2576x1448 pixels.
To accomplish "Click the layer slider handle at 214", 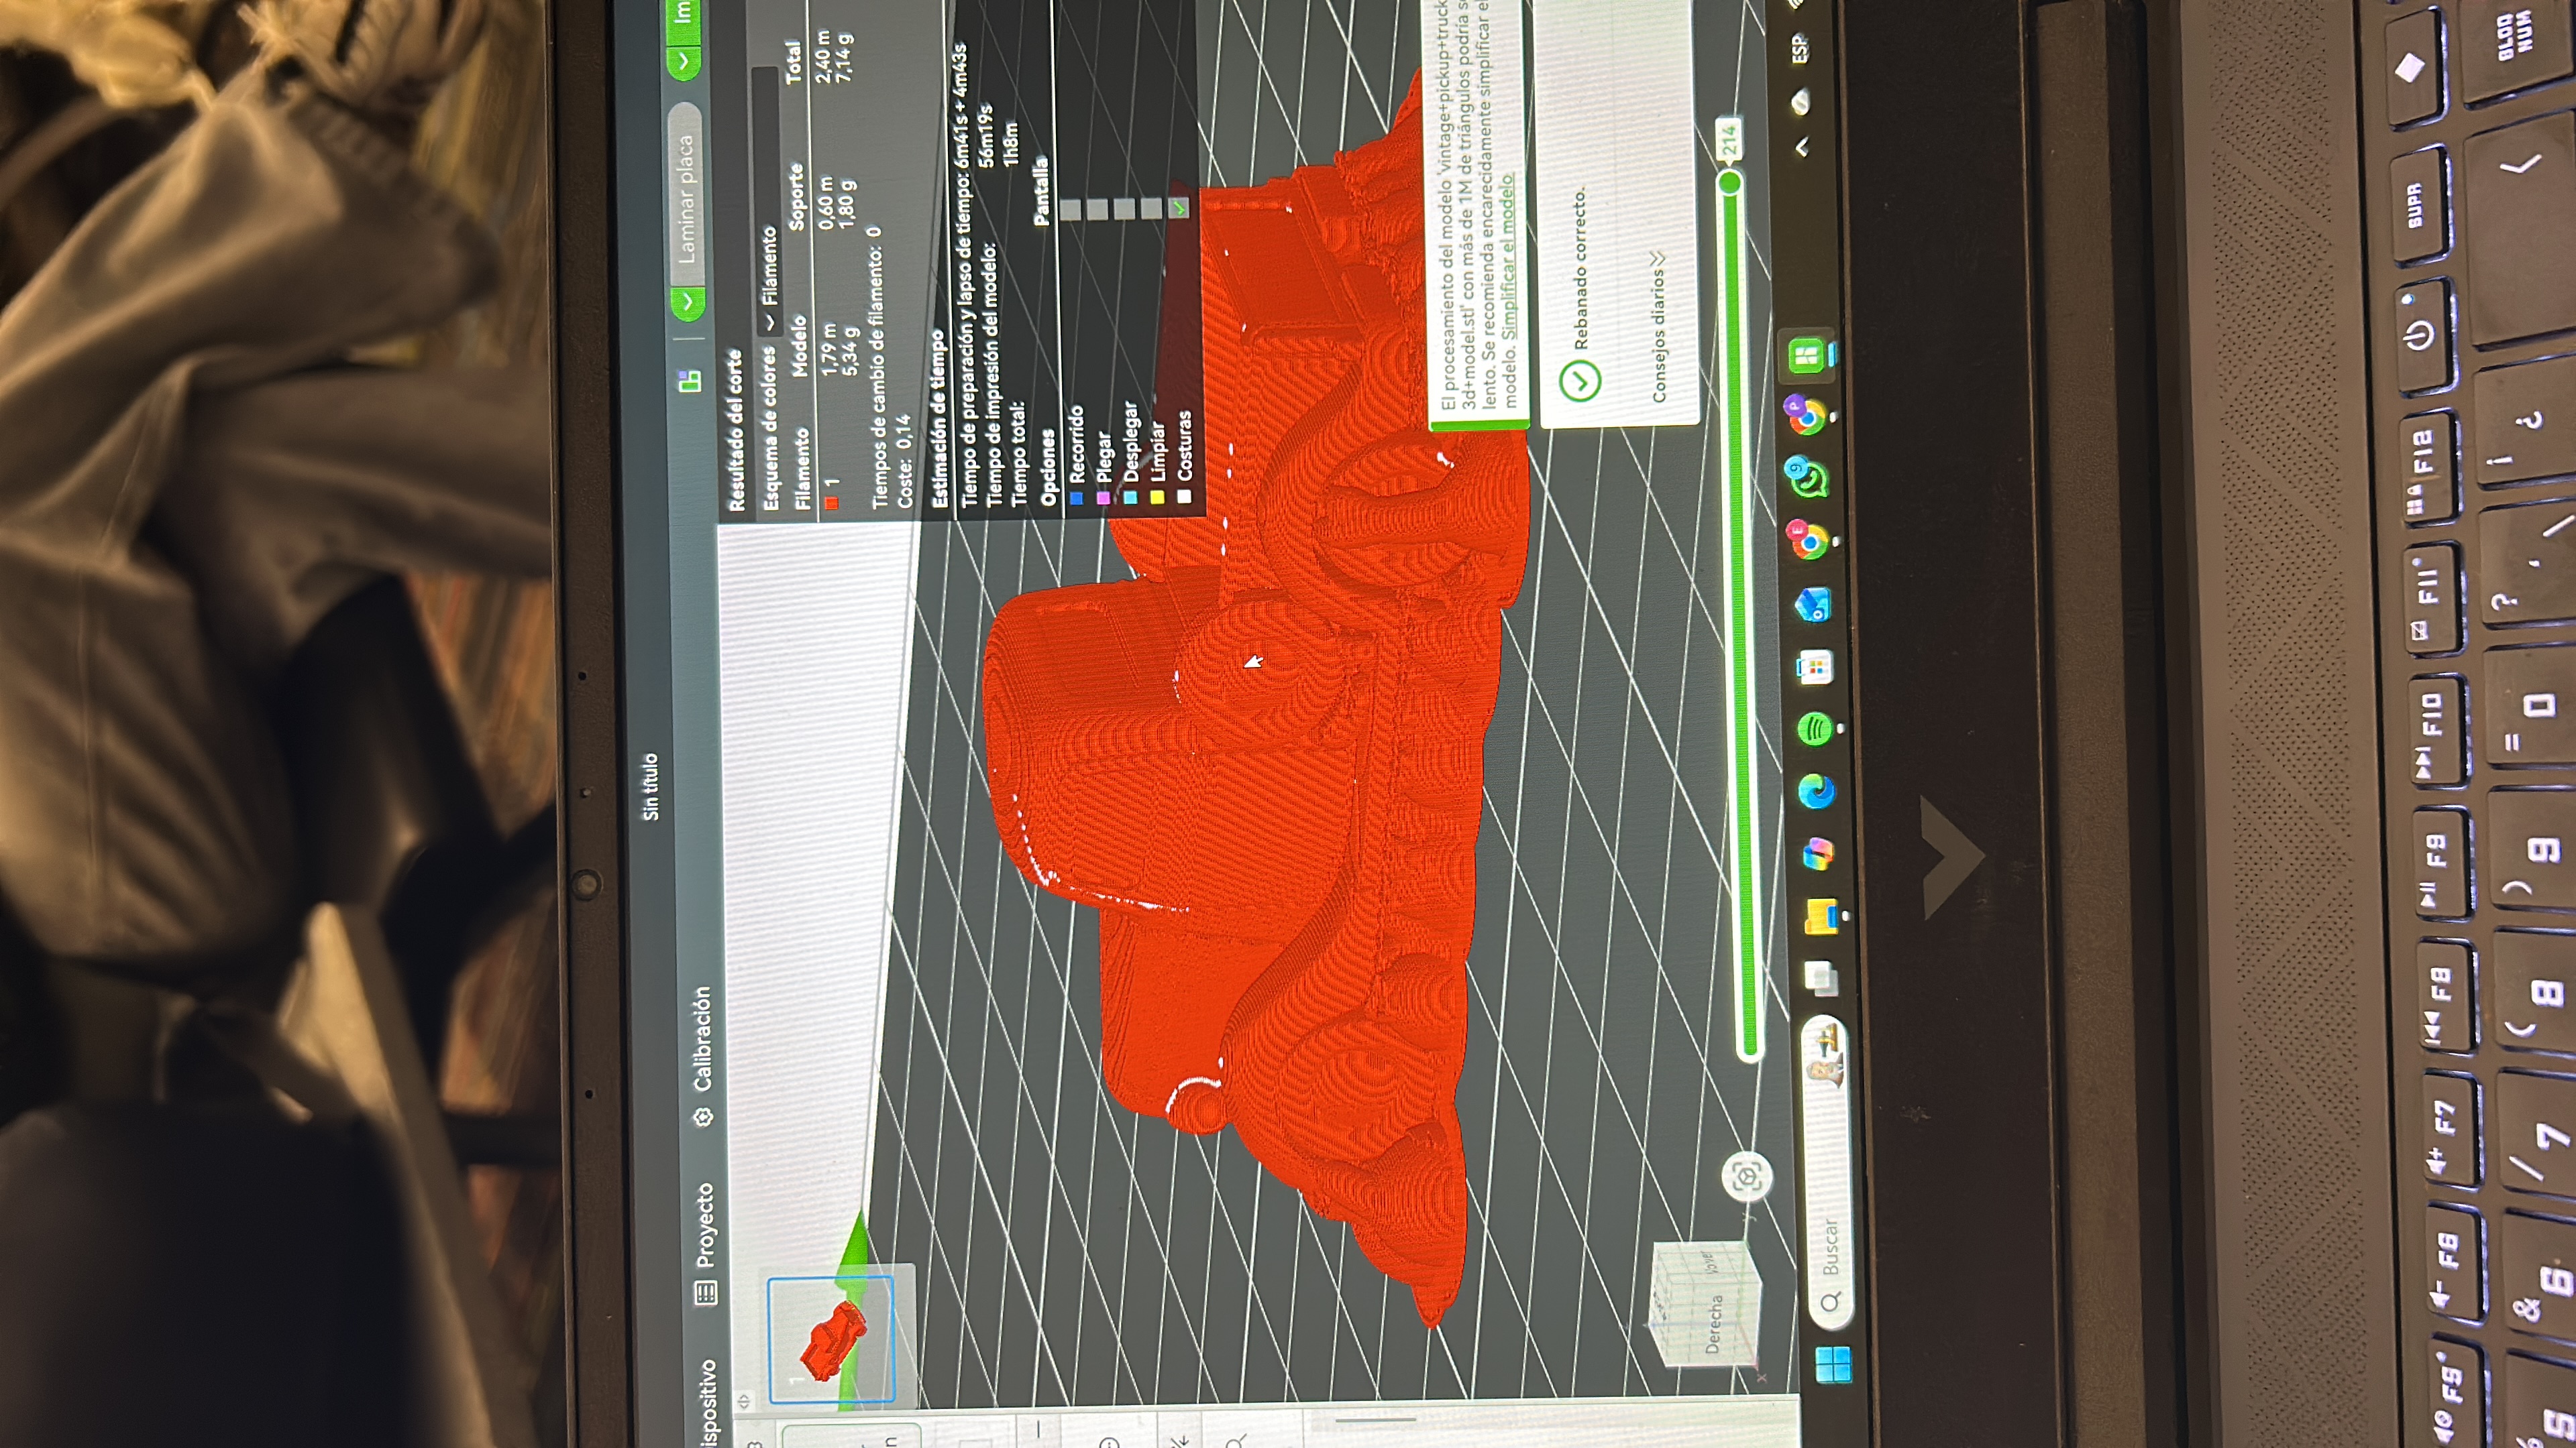I will pyautogui.click(x=1729, y=183).
